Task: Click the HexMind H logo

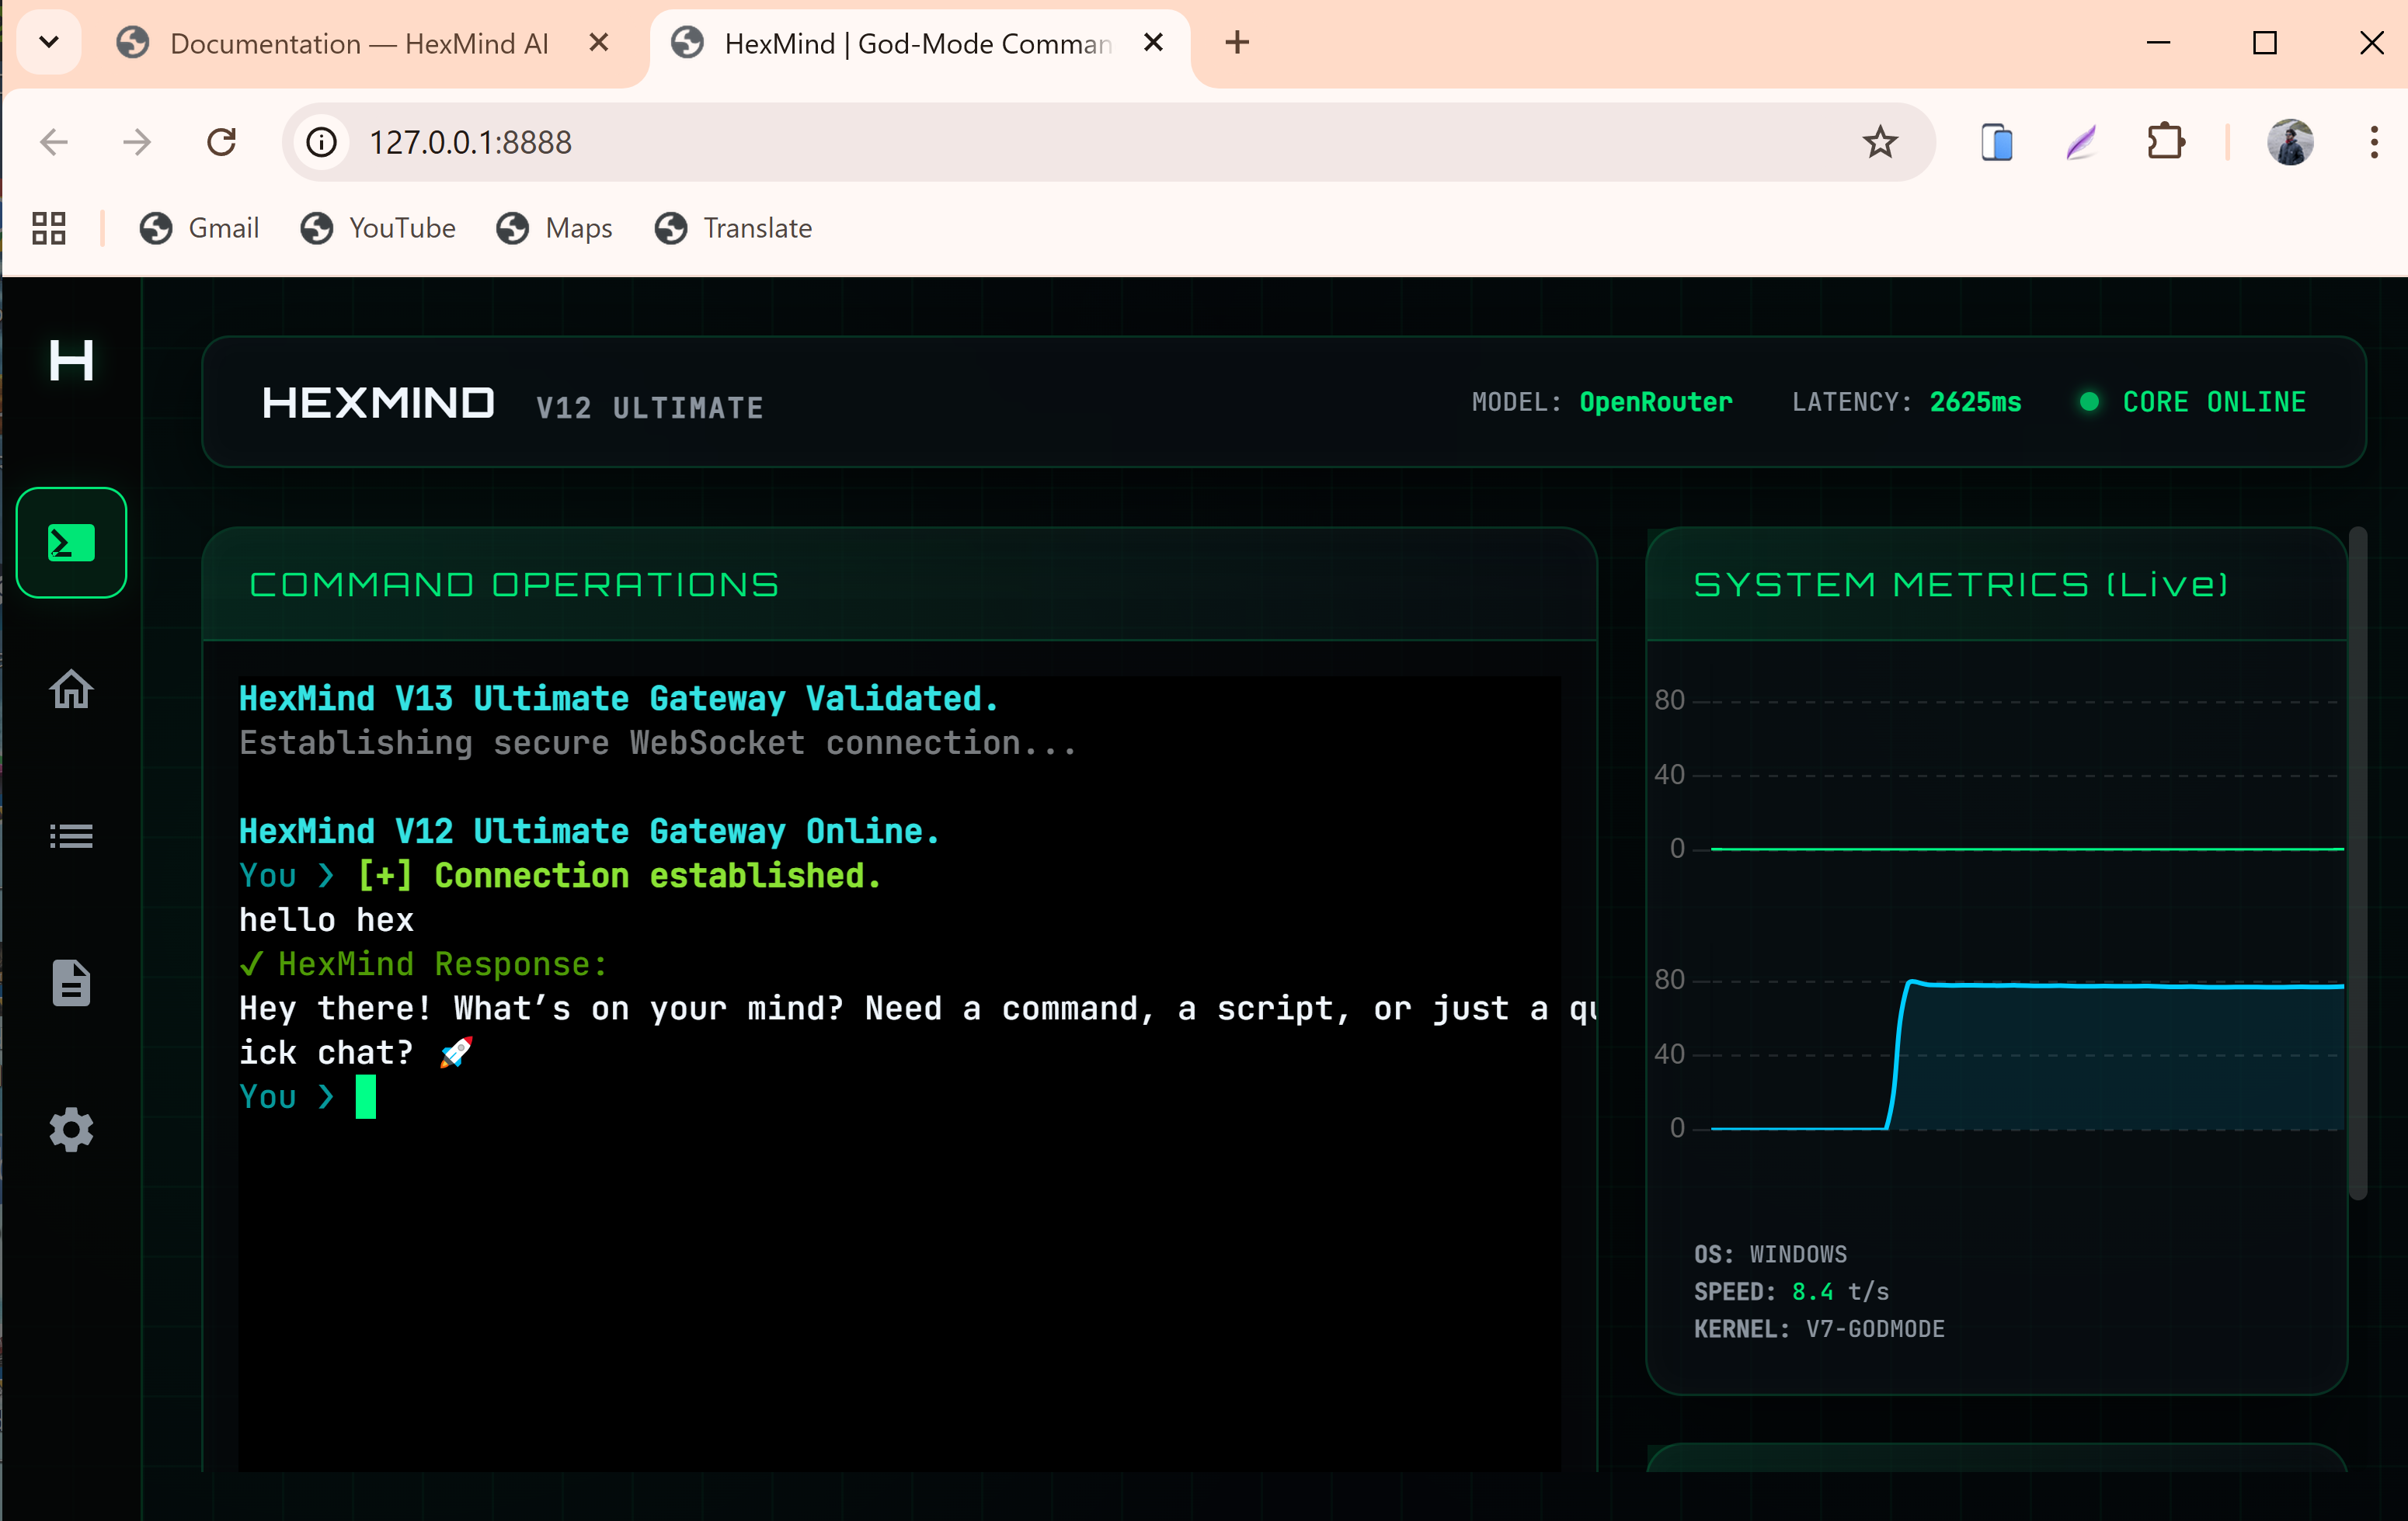Action: [x=71, y=359]
